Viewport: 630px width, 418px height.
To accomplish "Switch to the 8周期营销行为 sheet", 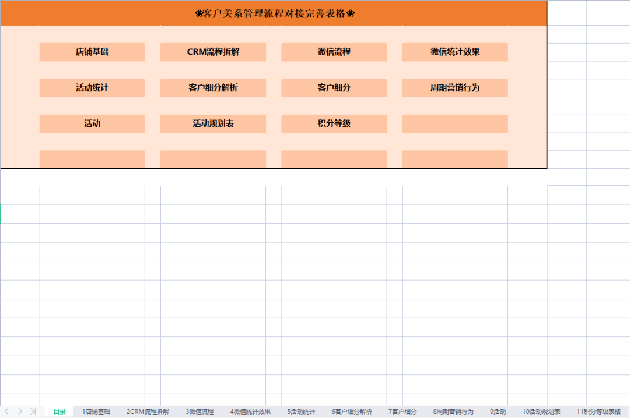I will click(x=454, y=411).
